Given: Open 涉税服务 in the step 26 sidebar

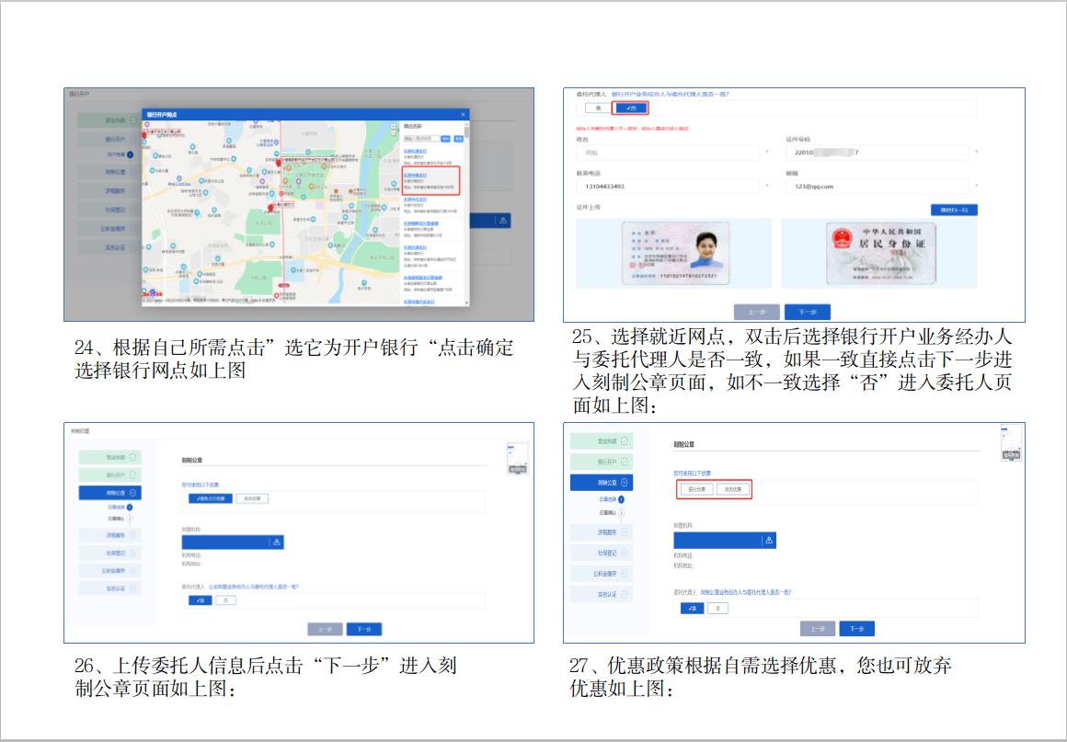Looking at the screenshot, I should tap(109, 535).
